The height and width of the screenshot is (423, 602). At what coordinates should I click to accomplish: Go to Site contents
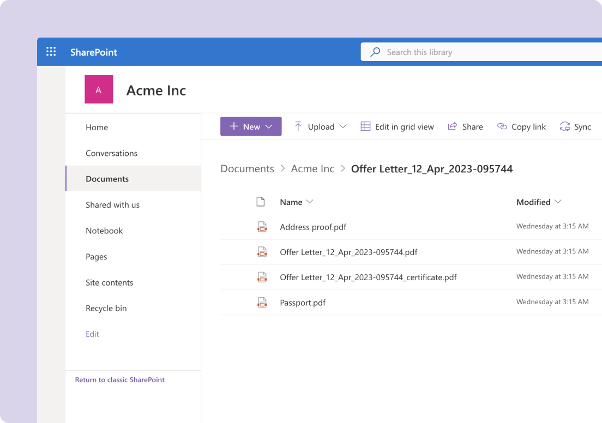[x=109, y=282]
